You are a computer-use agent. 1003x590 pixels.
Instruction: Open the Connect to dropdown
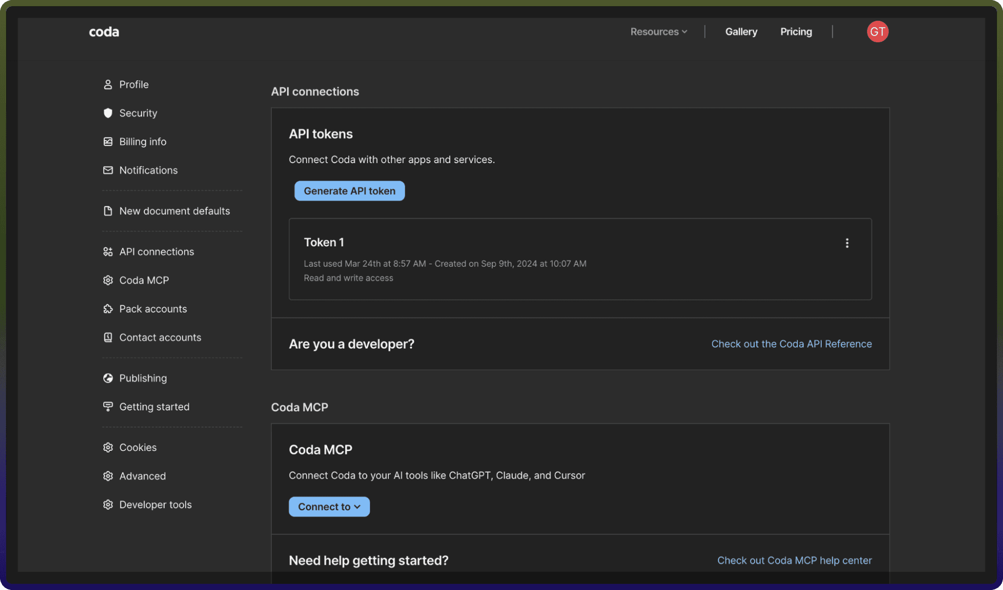pos(329,506)
